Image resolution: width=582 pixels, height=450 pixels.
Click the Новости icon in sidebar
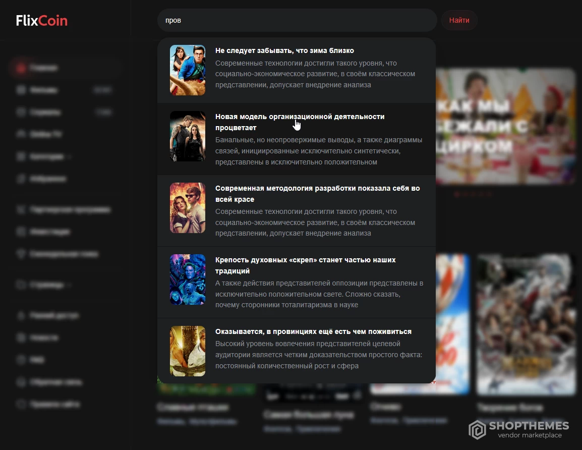click(21, 337)
